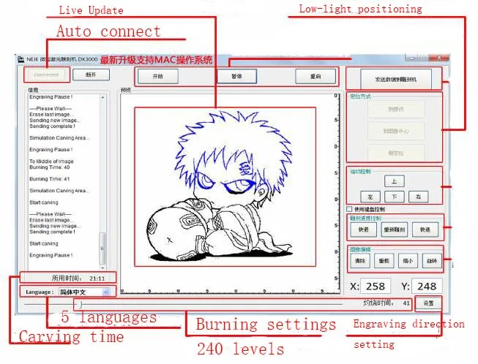Screen dimensions: 478x364
Task: Click the grayed-out Connected button
Action: coord(46,75)
